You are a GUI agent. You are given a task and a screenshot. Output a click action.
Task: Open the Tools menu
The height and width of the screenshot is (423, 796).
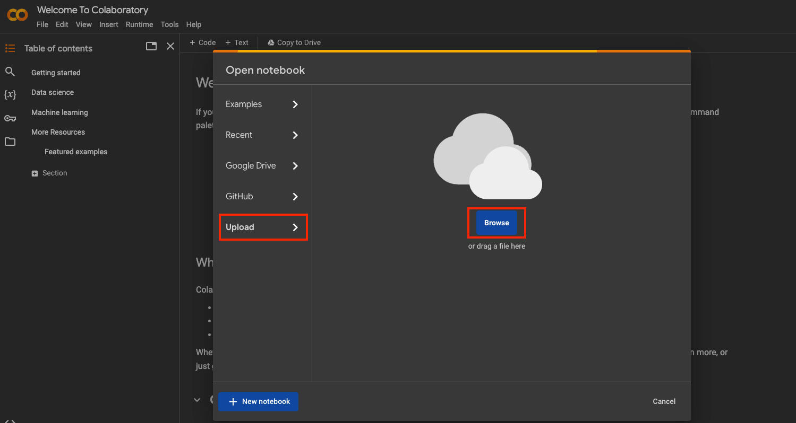169,24
